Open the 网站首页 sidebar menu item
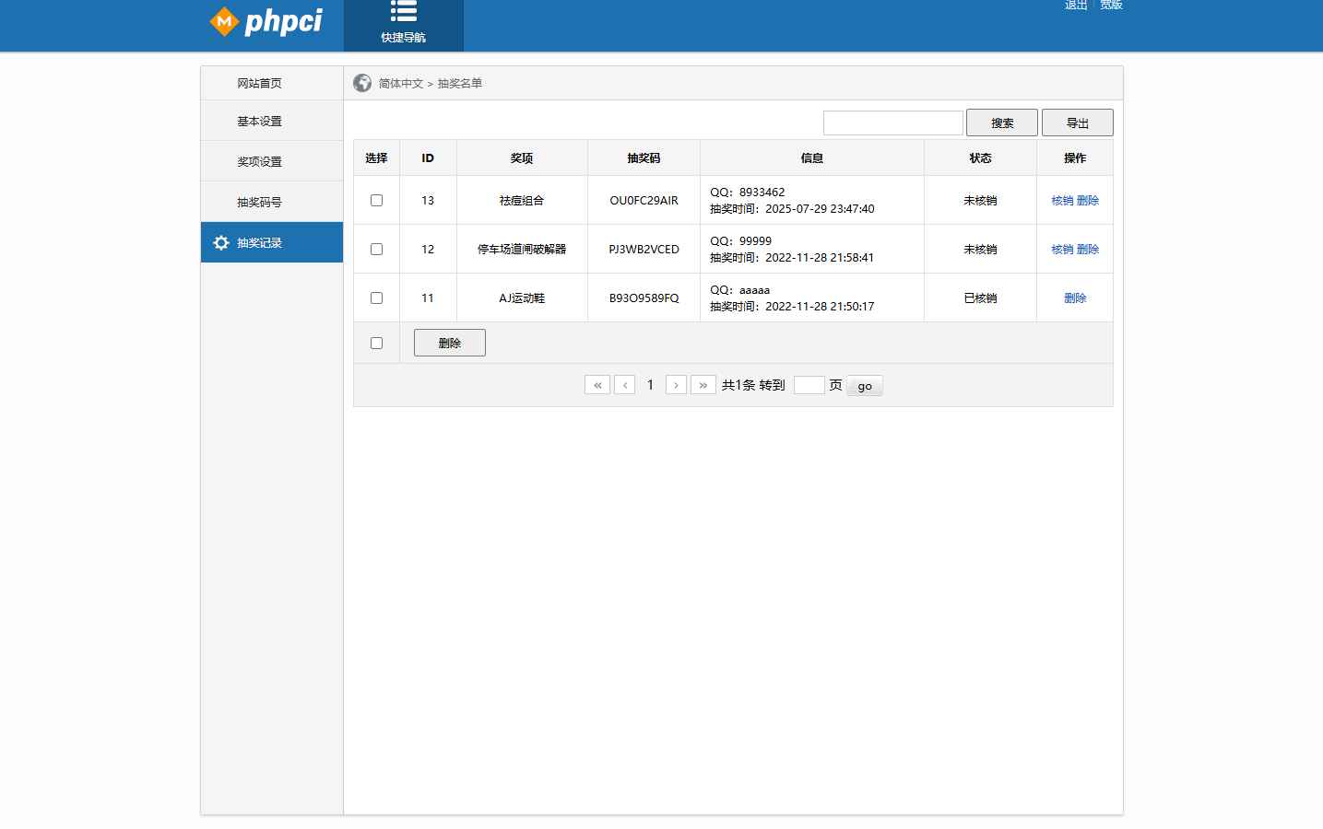The image size is (1323, 829). pyautogui.click(x=258, y=82)
